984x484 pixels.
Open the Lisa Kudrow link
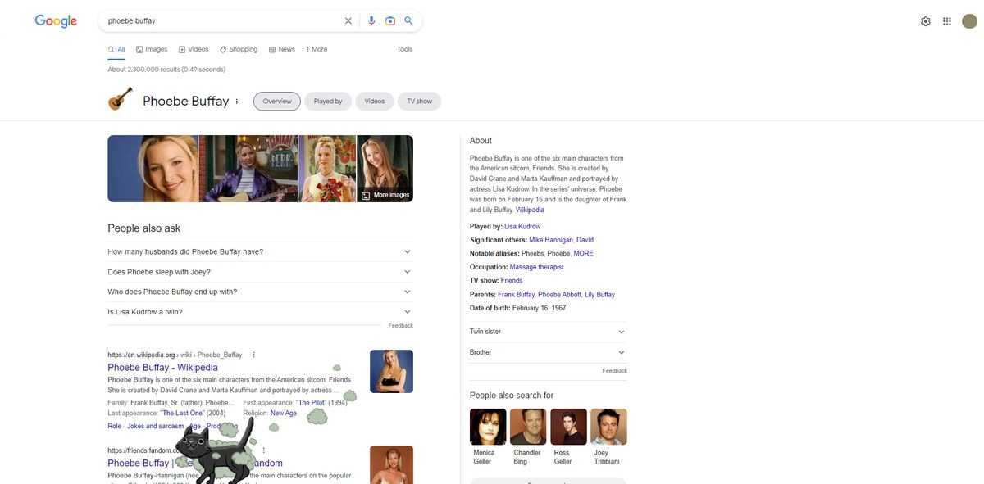click(522, 226)
